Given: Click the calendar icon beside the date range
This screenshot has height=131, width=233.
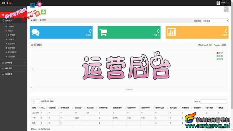Looking at the screenshot, I should [x=199, y=45].
